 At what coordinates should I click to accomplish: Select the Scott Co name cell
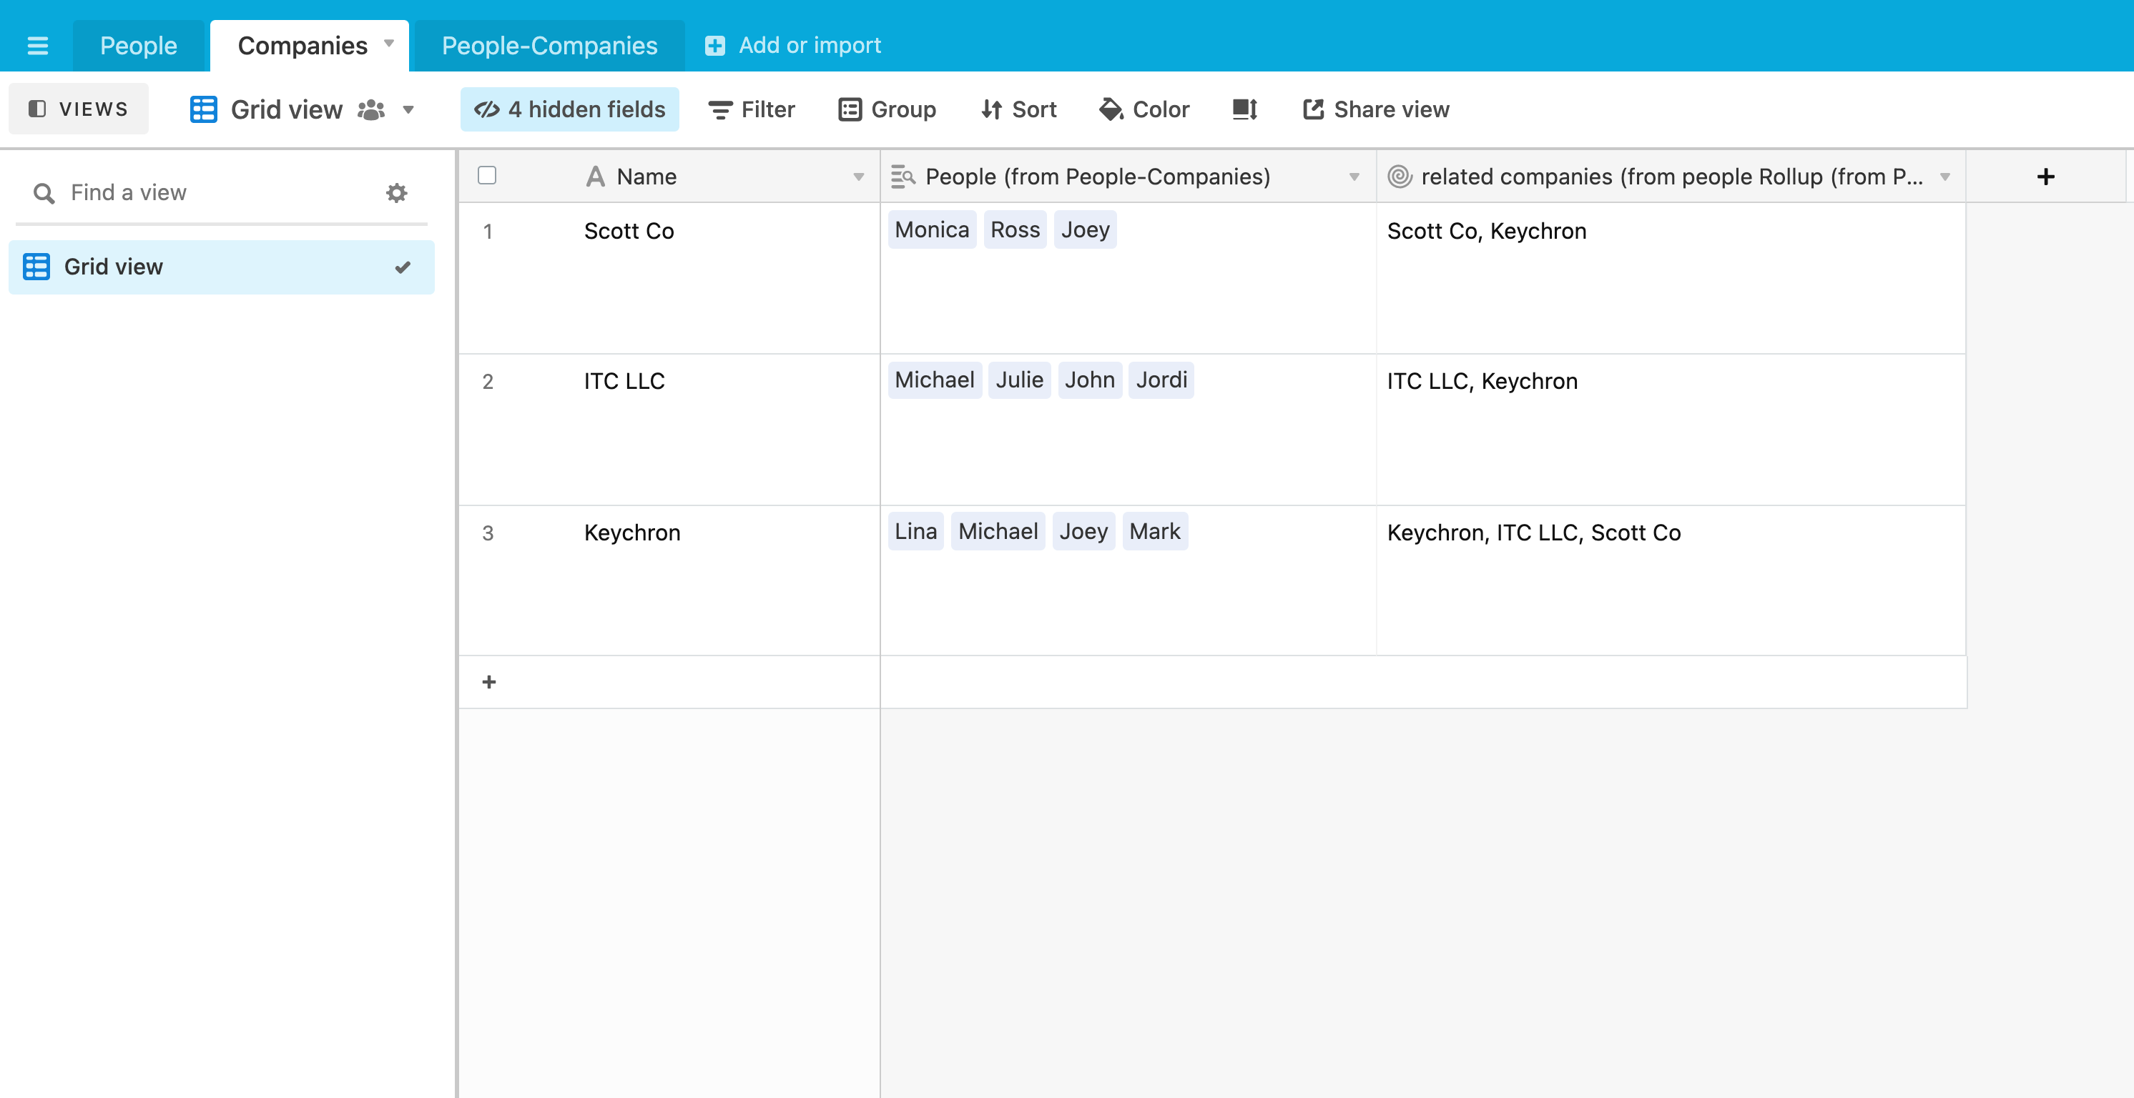point(669,278)
